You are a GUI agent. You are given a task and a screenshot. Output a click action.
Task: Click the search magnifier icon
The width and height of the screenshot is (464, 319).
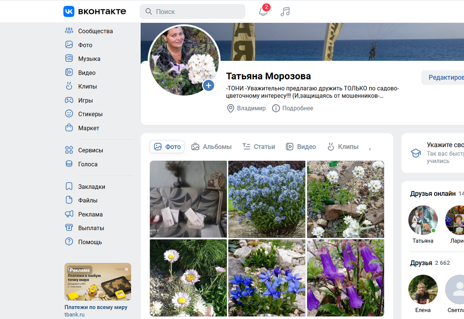pyautogui.click(x=148, y=12)
